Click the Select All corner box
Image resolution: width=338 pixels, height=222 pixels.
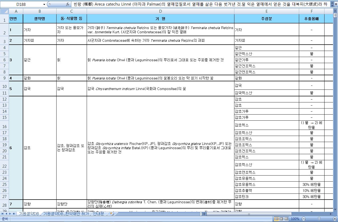pos(4,11)
